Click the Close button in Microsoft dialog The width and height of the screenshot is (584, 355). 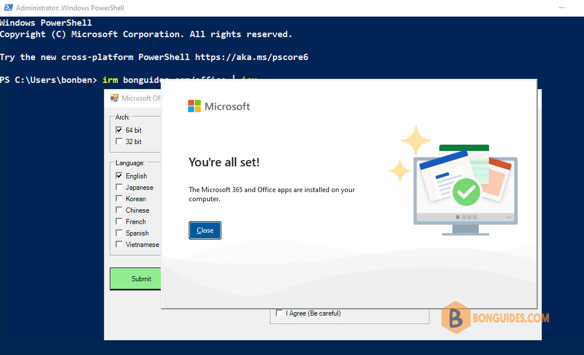(205, 230)
